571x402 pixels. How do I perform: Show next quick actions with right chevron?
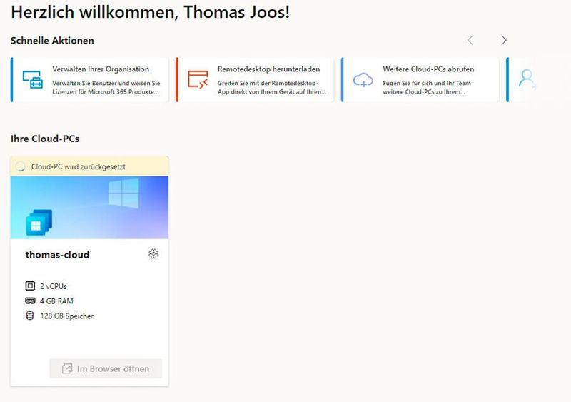[x=504, y=40]
